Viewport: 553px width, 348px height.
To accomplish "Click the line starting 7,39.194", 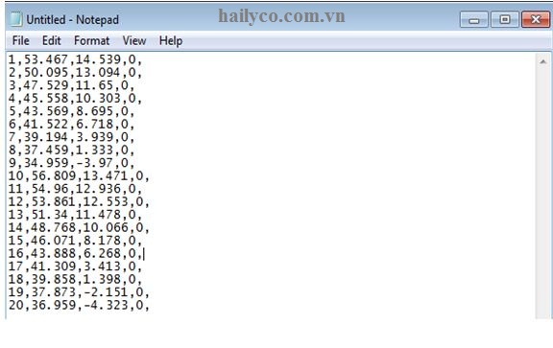I will 72,137.
